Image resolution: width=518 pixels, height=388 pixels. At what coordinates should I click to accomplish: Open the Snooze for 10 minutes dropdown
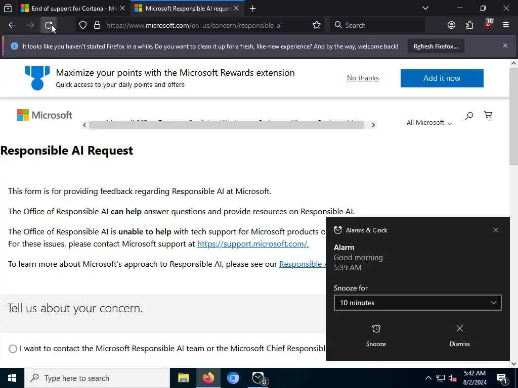coord(417,303)
